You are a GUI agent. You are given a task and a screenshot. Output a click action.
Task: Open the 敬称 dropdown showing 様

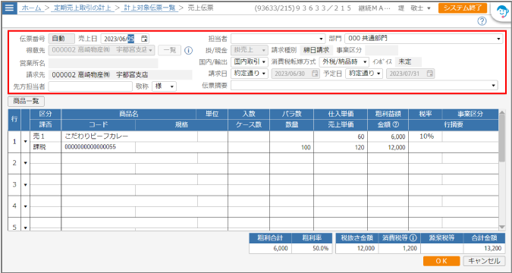coord(165,86)
